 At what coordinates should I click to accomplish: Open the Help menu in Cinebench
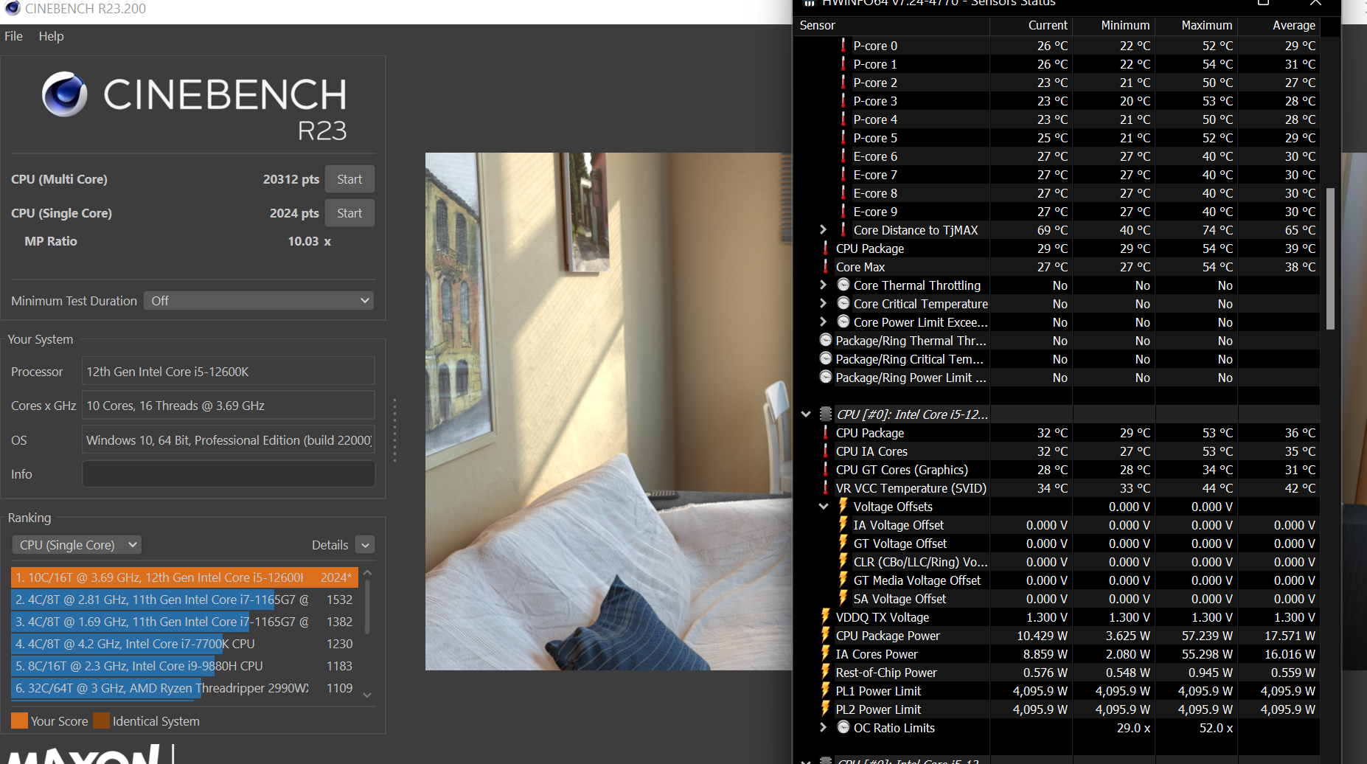click(x=51, y=36)
